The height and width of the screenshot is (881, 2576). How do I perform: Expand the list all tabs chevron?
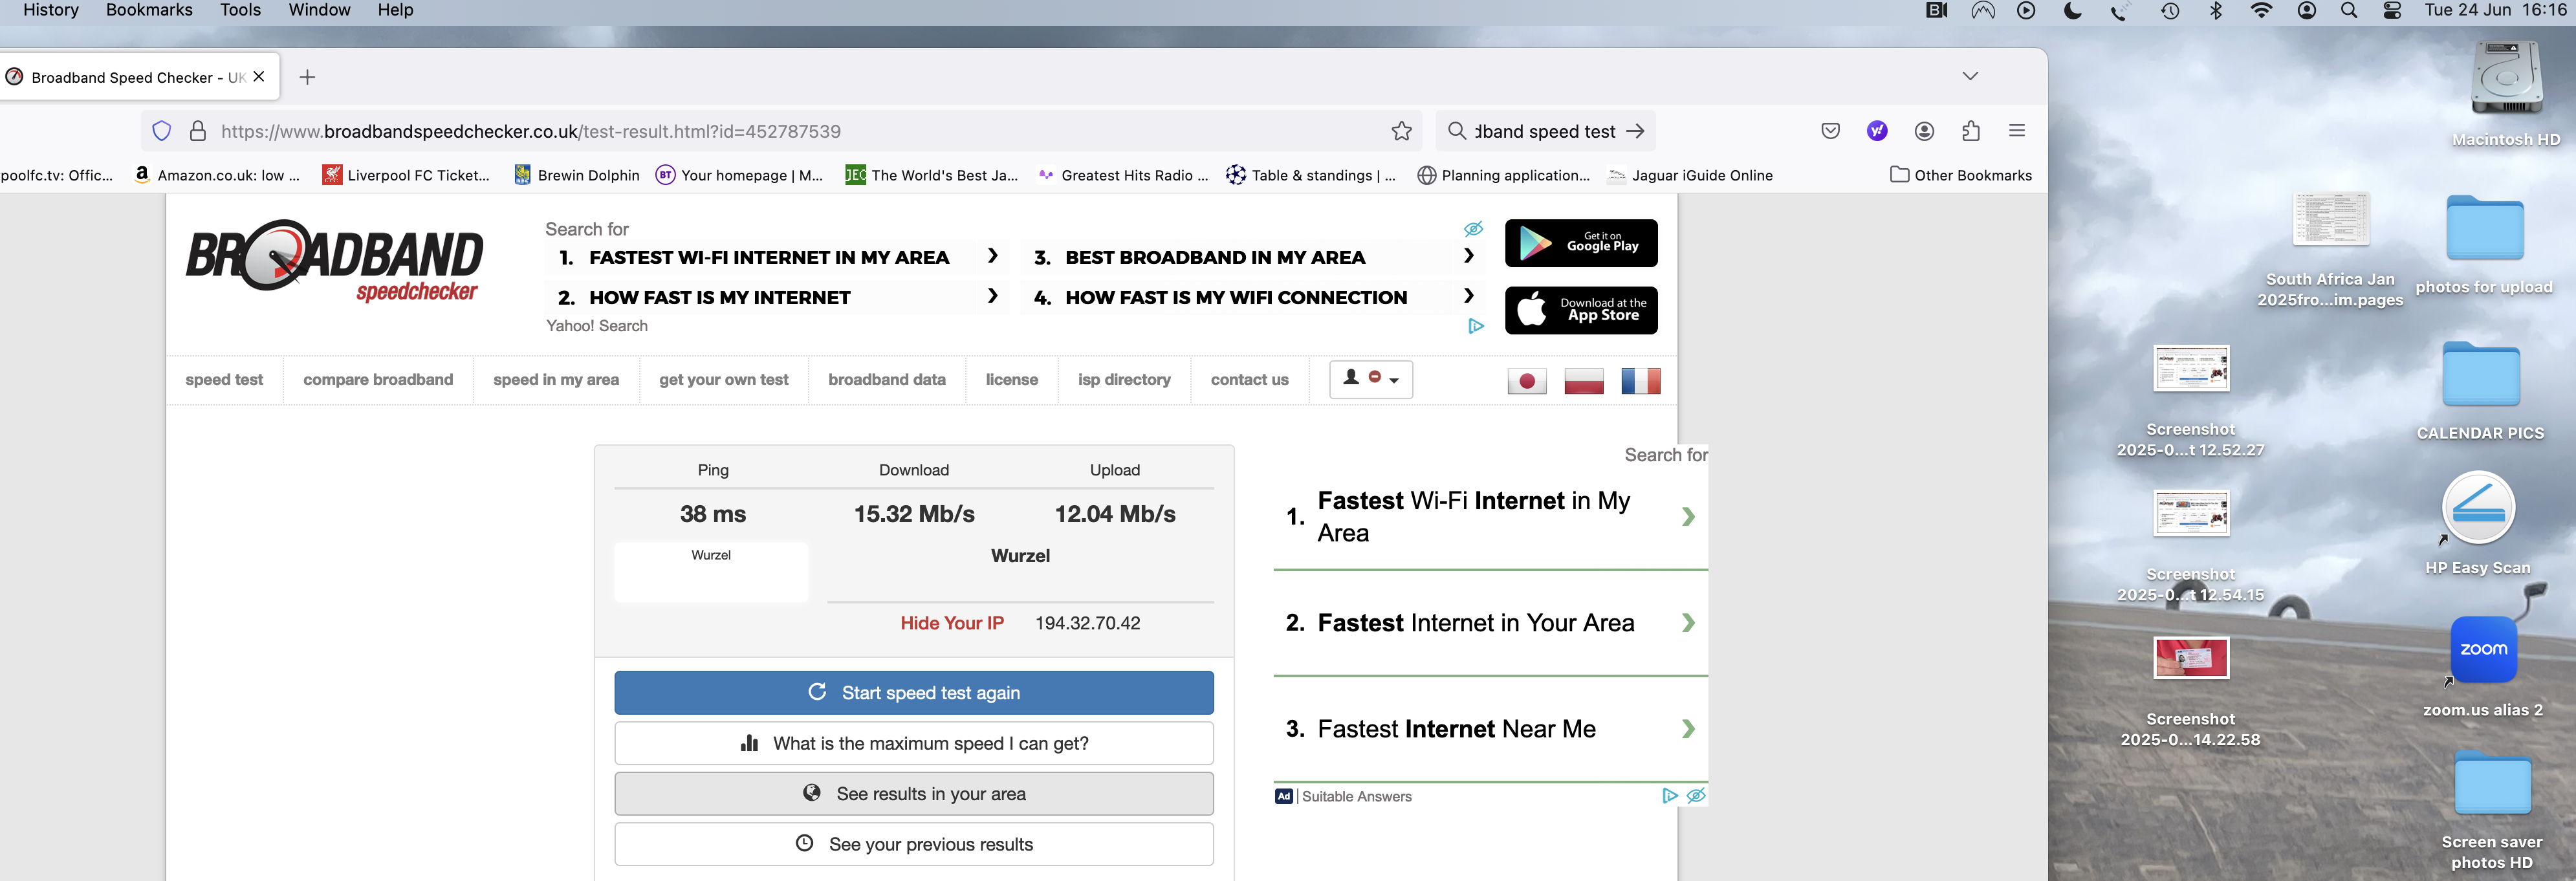(1969, 76)
